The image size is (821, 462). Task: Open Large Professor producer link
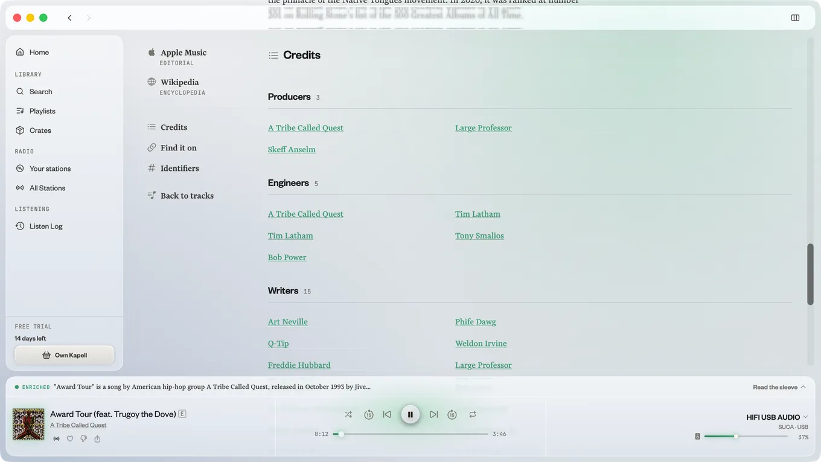(x=483, y=128)
